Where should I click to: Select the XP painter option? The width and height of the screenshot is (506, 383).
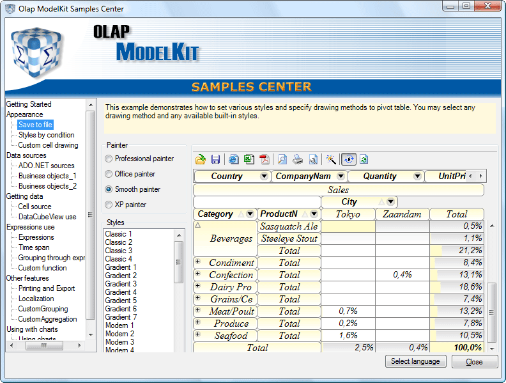(x=109, y=205)
